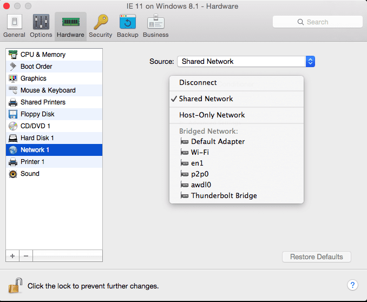Choose awdl0 bridged network
This screenshot has height=302, width=367.
pyautogui.click(x=237, y=185)
